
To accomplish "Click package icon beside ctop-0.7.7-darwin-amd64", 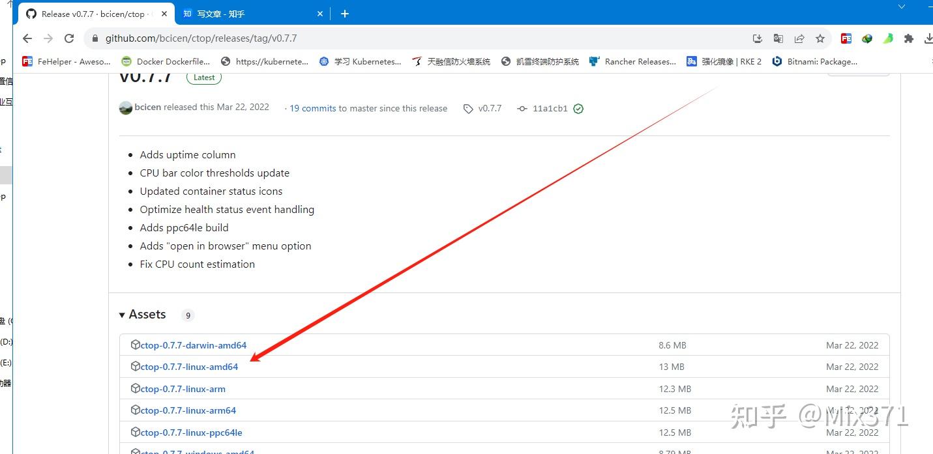I will [136, 345].
